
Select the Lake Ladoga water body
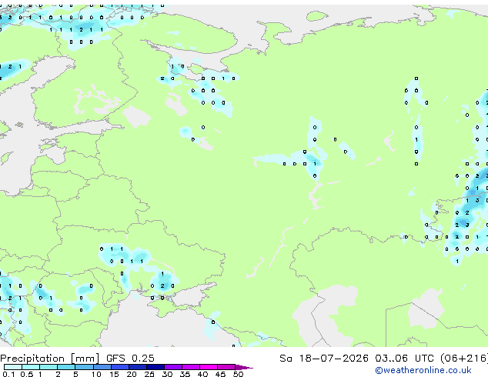[137, 116]
